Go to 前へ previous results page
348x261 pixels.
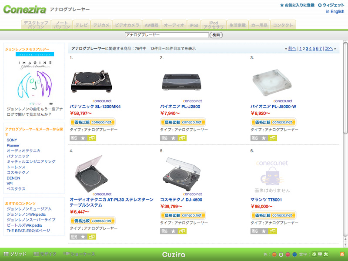pos(292,49)
